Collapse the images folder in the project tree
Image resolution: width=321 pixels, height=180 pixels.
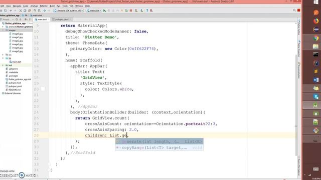(x=3, y=30)
